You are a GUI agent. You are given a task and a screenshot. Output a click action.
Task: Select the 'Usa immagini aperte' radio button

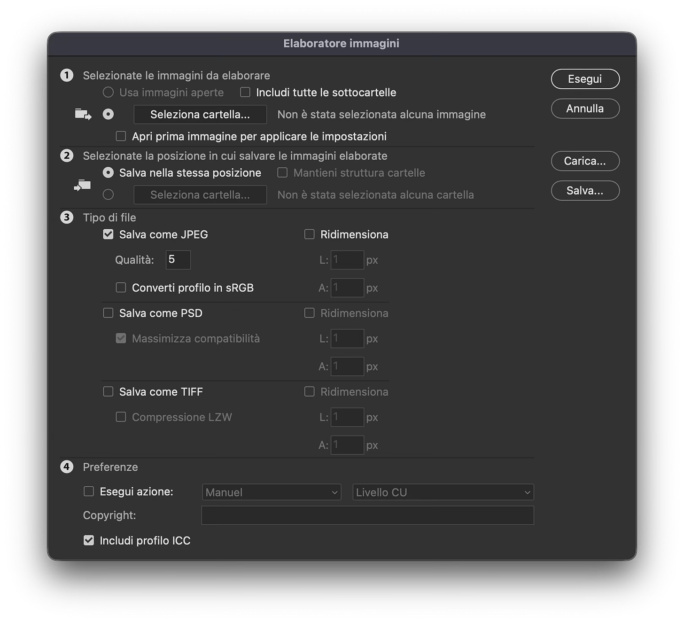(x=108, y=92)
